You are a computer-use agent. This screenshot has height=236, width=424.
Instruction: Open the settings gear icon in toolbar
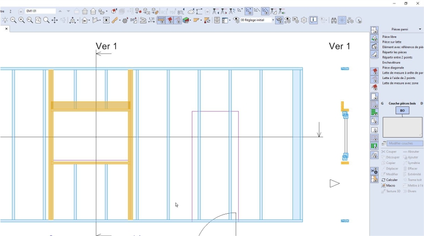(303, 20)
